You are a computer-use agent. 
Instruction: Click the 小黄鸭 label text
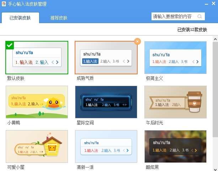(x=14, y=123)
